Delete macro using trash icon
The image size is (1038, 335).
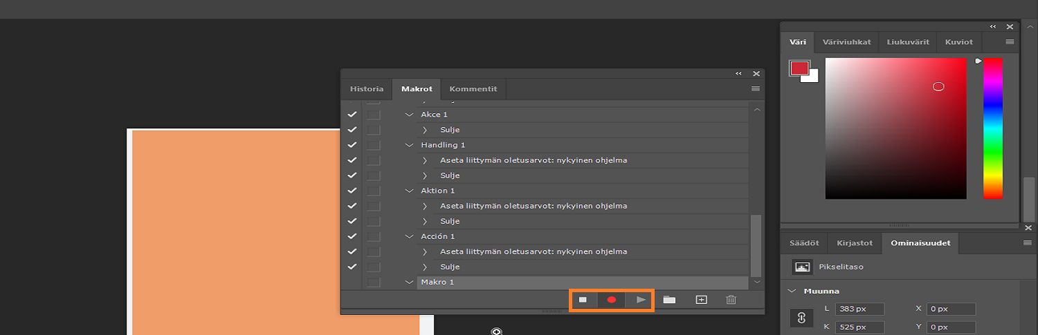(731, 300)
